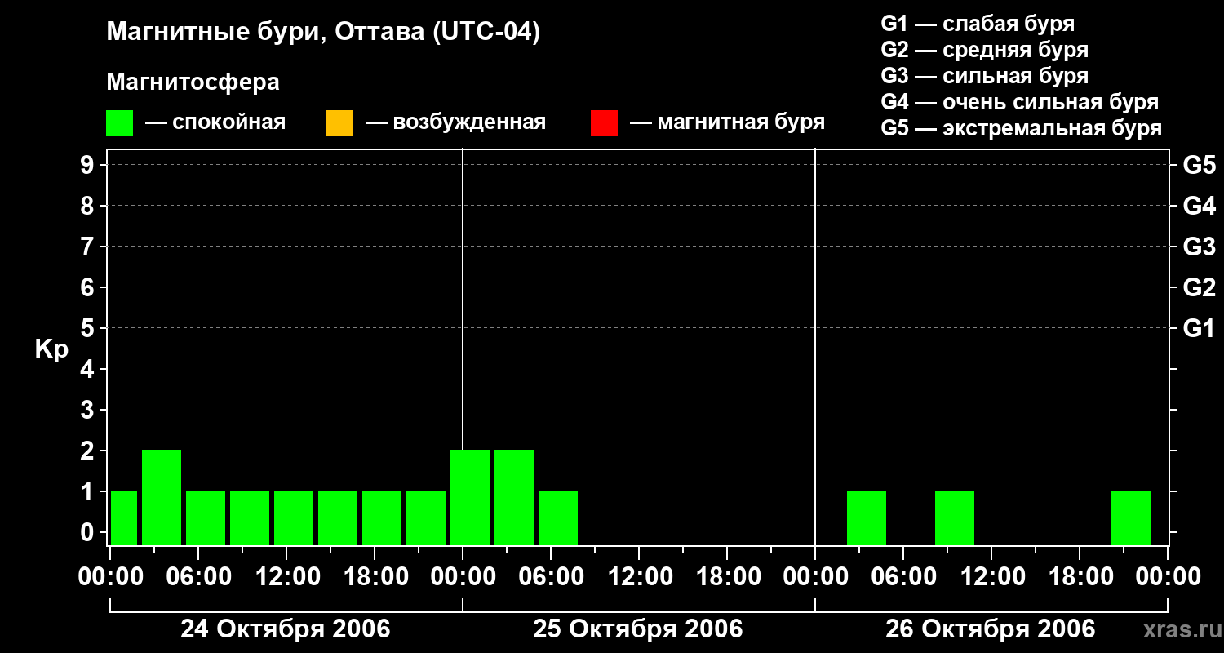This screenshot has width=1224, height=653.
Task: Click the '12:00' time label under 24 October
Action: (x=286, y=577)
